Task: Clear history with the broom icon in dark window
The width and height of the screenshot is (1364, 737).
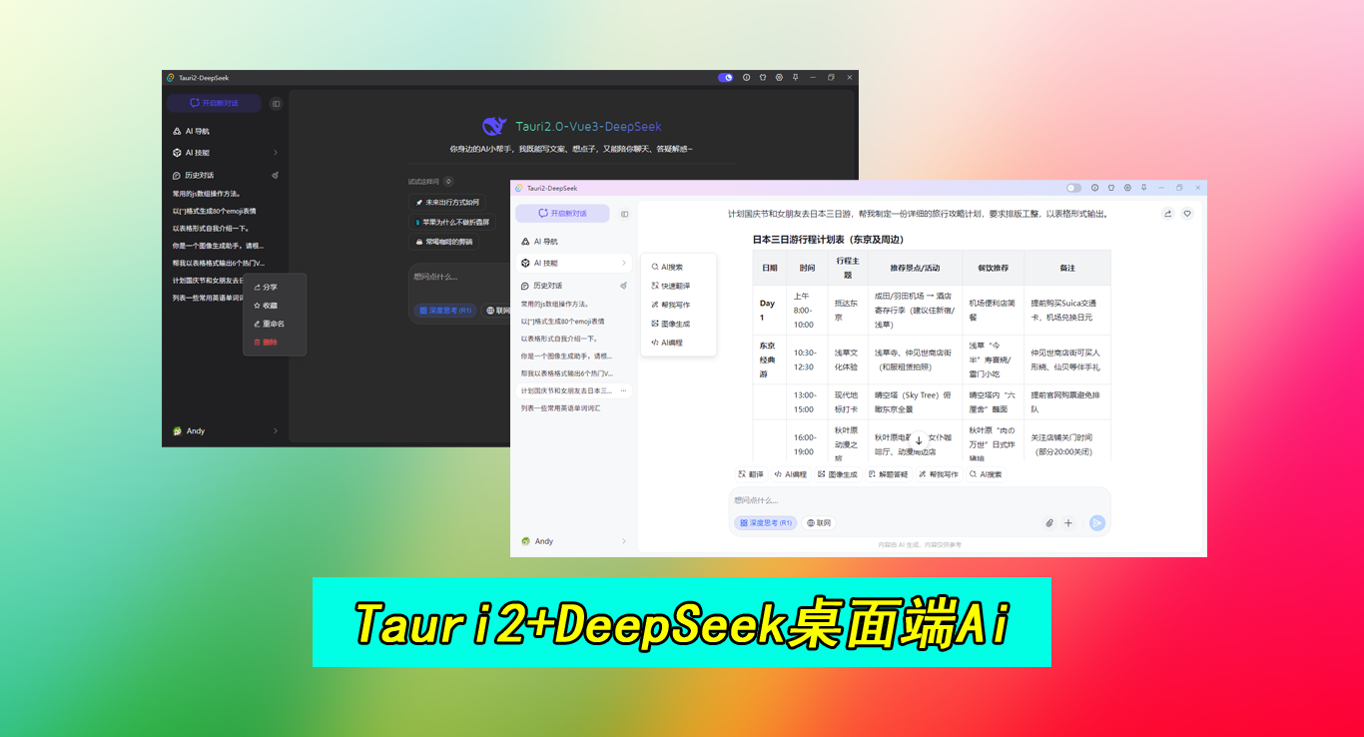Action: pyautogui.click(x=275, y=175)
